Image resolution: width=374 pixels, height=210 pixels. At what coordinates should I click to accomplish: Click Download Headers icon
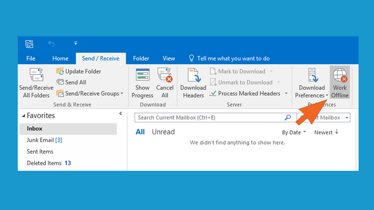(x=194, y=75)
